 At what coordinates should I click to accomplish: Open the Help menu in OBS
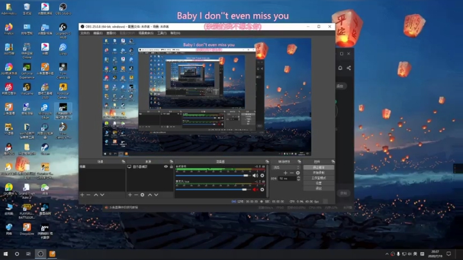tap(175, 33)
